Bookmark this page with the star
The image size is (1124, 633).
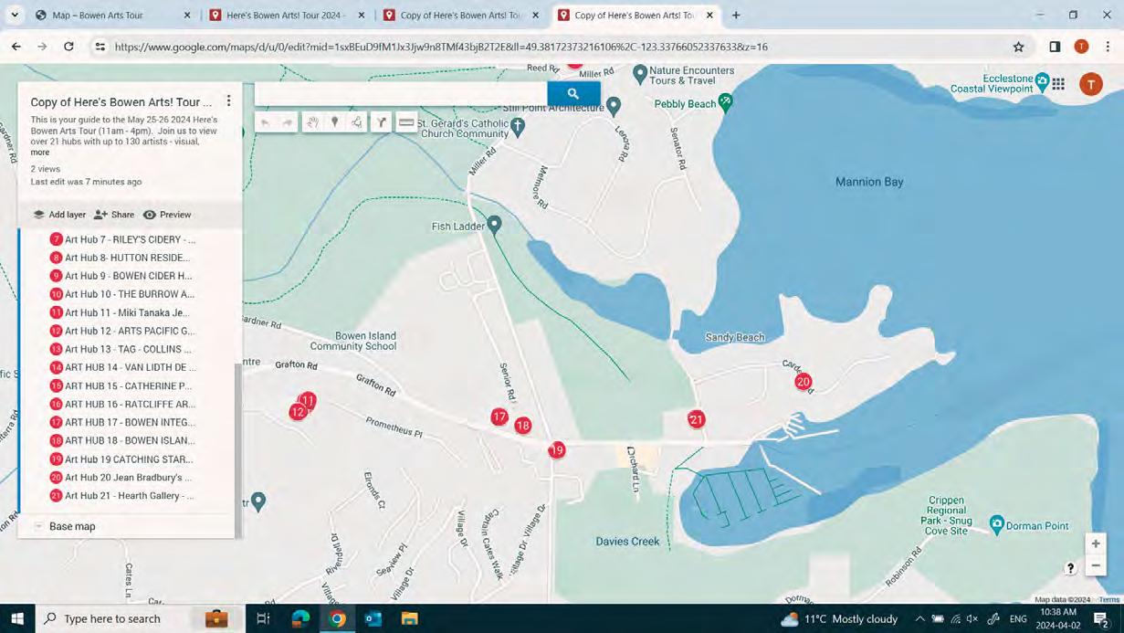(1018, 47)
